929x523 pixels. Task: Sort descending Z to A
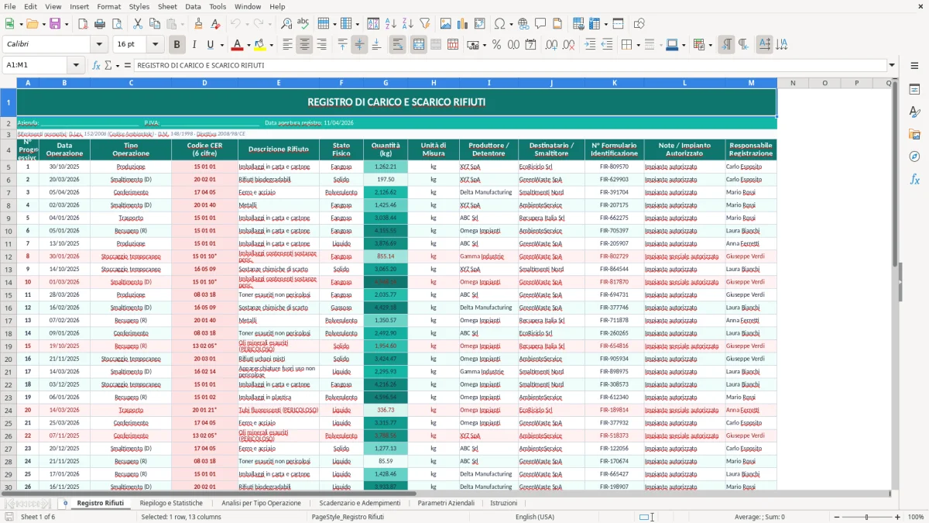(x=407, y=24)
